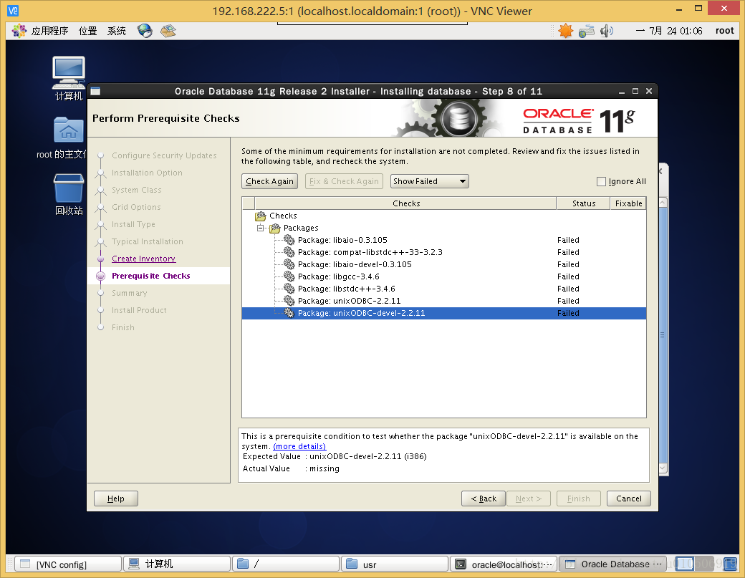Open the 回收站 trash desktop icon

coord(69,194)
